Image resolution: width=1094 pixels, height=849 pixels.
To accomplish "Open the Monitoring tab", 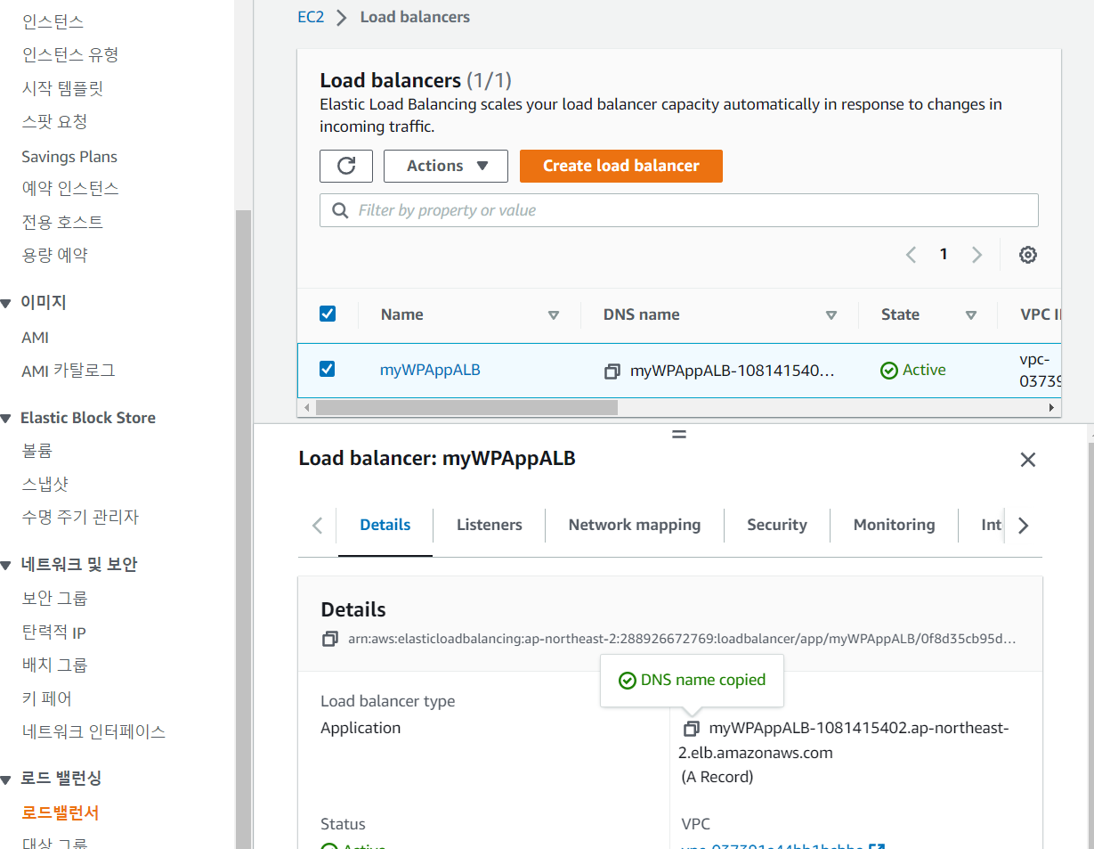I will click(x=895, y=525).
